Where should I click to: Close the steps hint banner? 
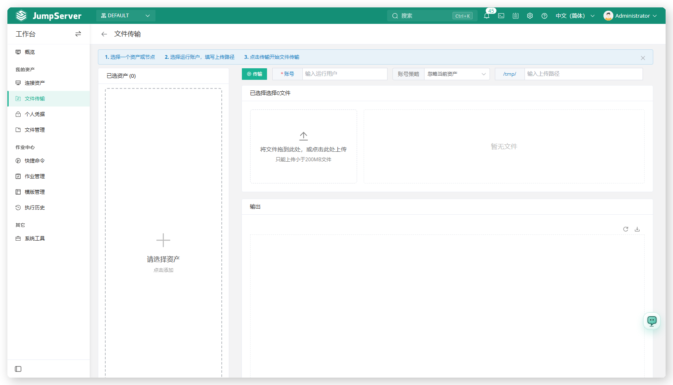643,58
